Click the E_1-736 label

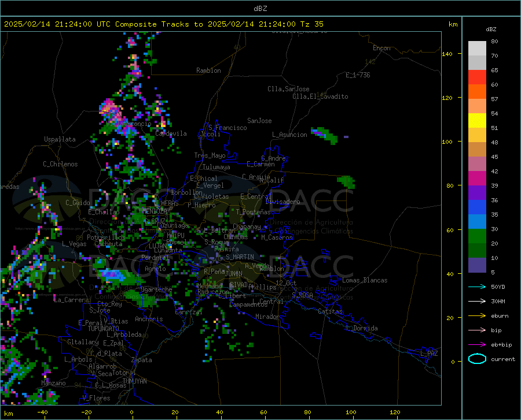358,75
